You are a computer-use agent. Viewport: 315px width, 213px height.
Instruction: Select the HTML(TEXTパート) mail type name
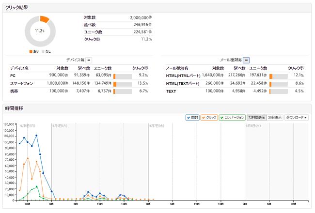click(183, 83)
